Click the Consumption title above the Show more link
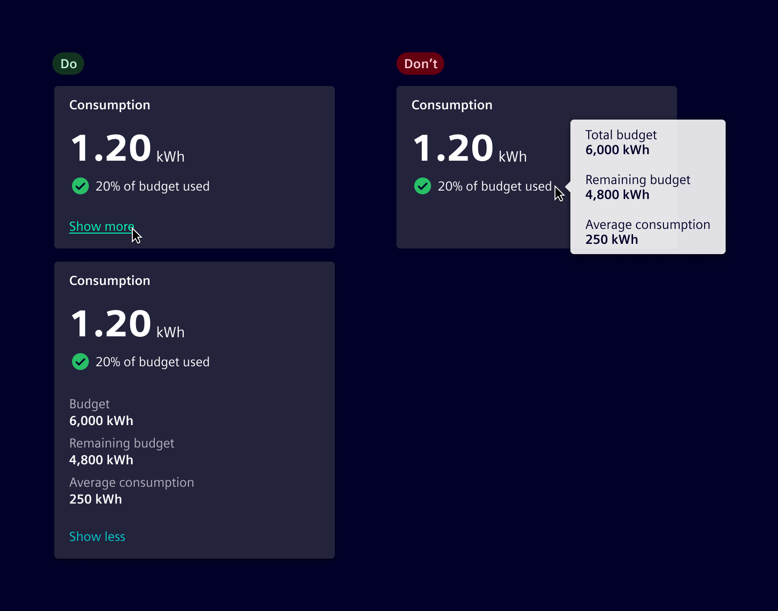The image size is (778, 611). (109, 105)
